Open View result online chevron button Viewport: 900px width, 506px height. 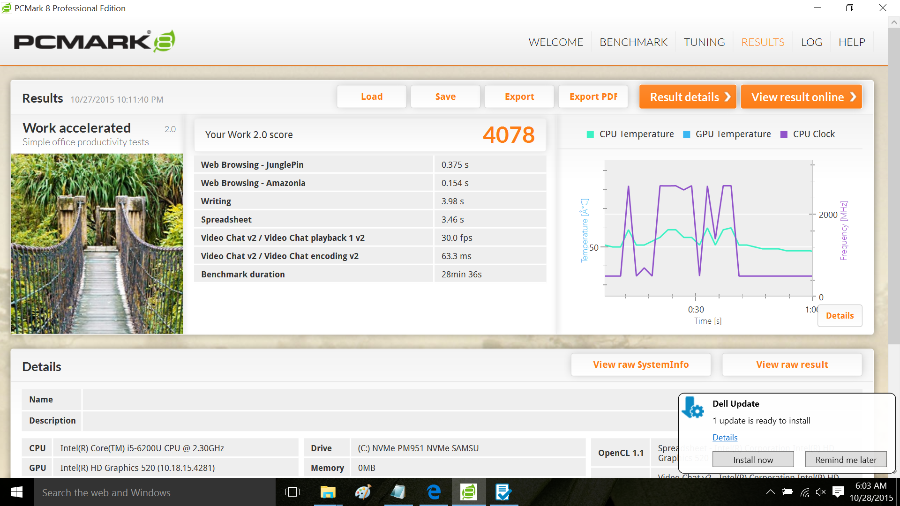801,97
